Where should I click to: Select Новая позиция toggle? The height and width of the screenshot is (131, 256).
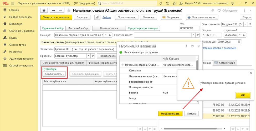(x=109, y=28)
